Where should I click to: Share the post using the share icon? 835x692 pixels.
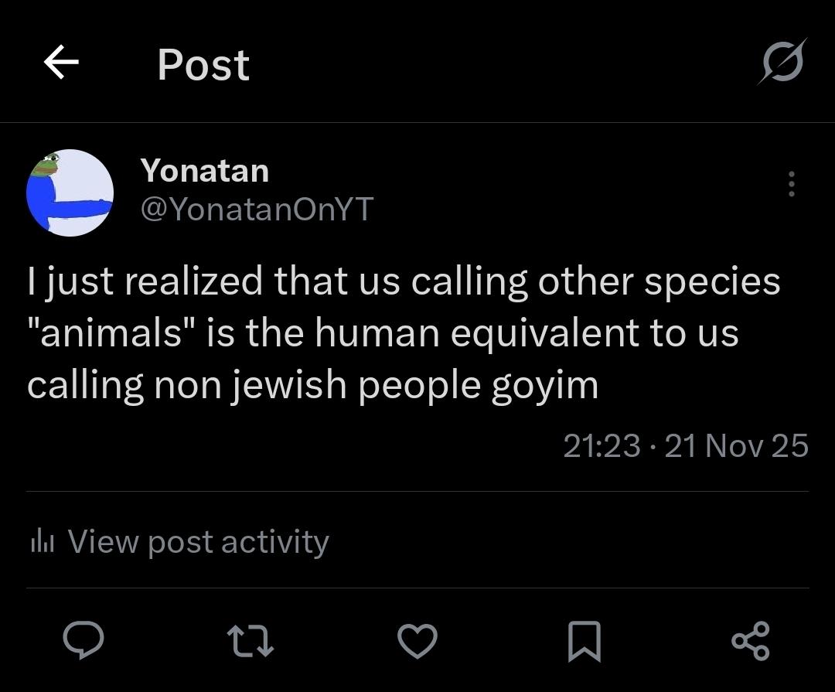tap(750, 642)
